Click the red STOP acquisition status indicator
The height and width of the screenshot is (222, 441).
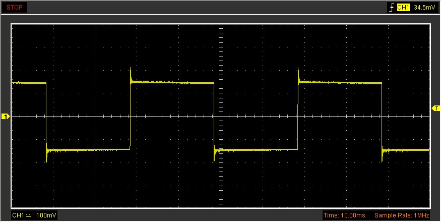(x=14, y=8)
